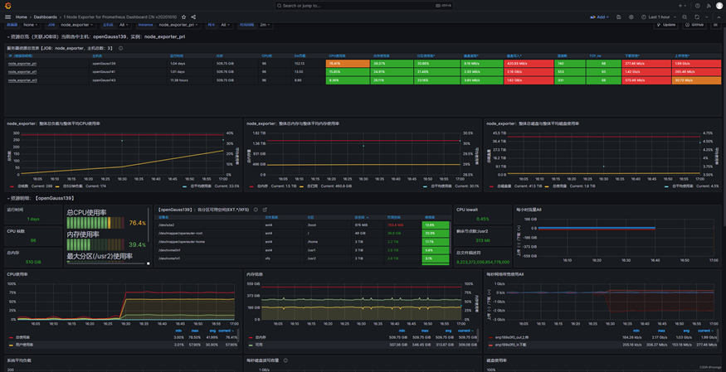Open the Last 1 hour time picker
This screenshot has height=372, width=726.
click(660, 17)
